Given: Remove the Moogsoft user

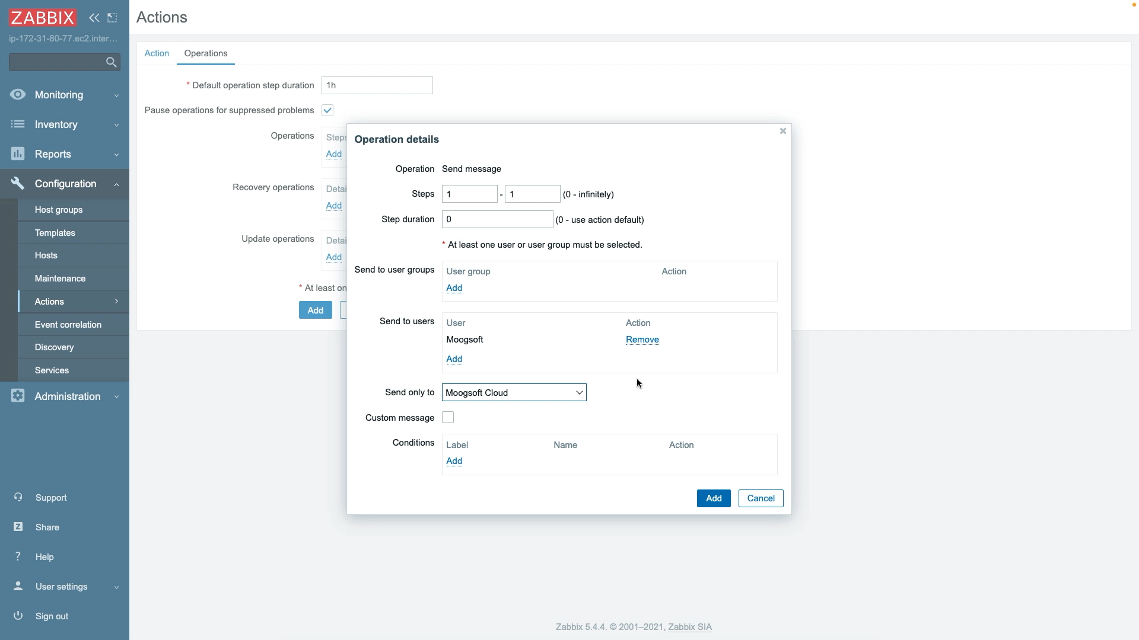Looking at the screenshot, I should (x=642, y=340).
